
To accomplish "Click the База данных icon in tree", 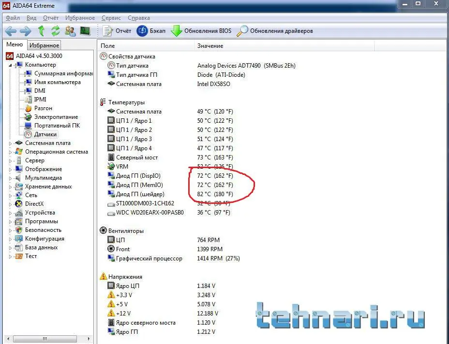I will [x=19, y=247].
